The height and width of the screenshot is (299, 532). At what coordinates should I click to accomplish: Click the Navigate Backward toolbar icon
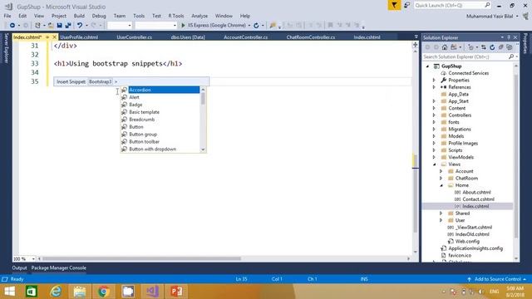[12, 26]
